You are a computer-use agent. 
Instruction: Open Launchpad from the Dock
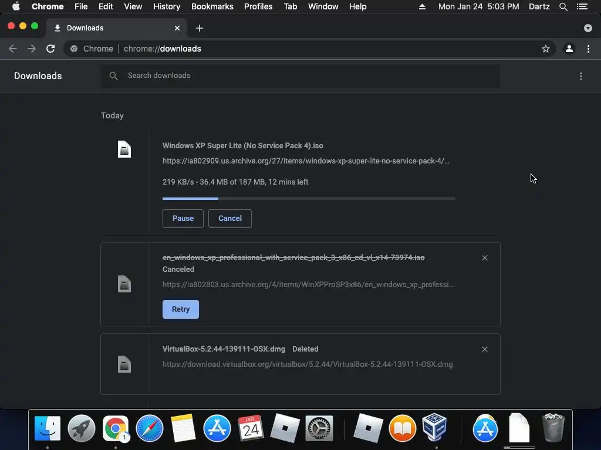81,428
